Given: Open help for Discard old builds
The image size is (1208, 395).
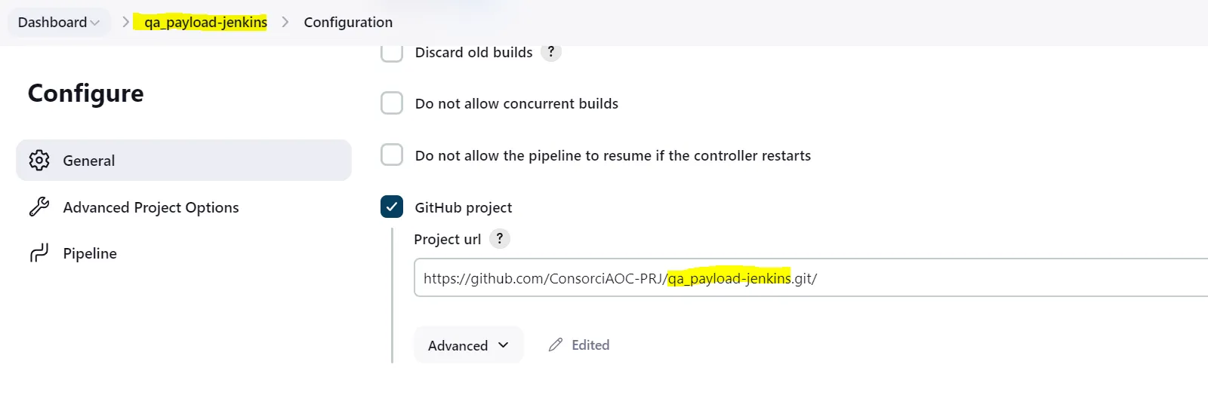Looking at the screenshot, I should [551, 52].
